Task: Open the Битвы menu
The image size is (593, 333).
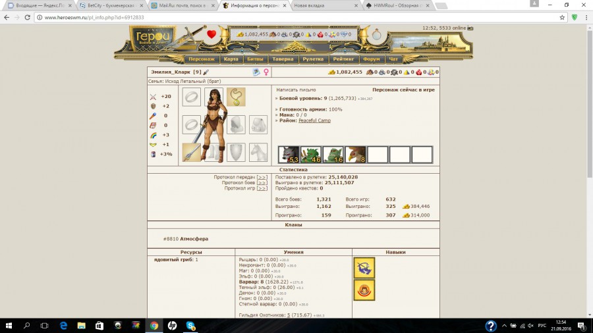Action: (255, 59)
